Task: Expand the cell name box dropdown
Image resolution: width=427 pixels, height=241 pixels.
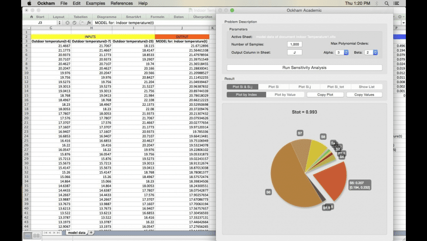Action: coord(59,23)
